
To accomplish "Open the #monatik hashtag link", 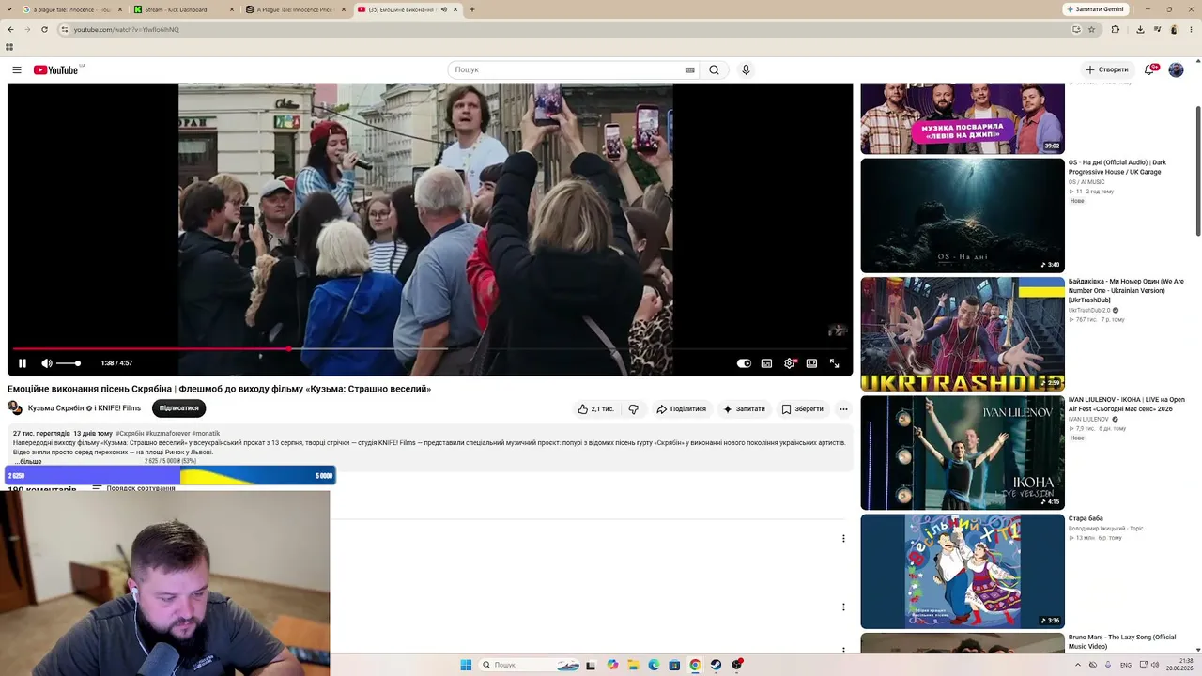I will pyautogui.click(x=206, y=434).
